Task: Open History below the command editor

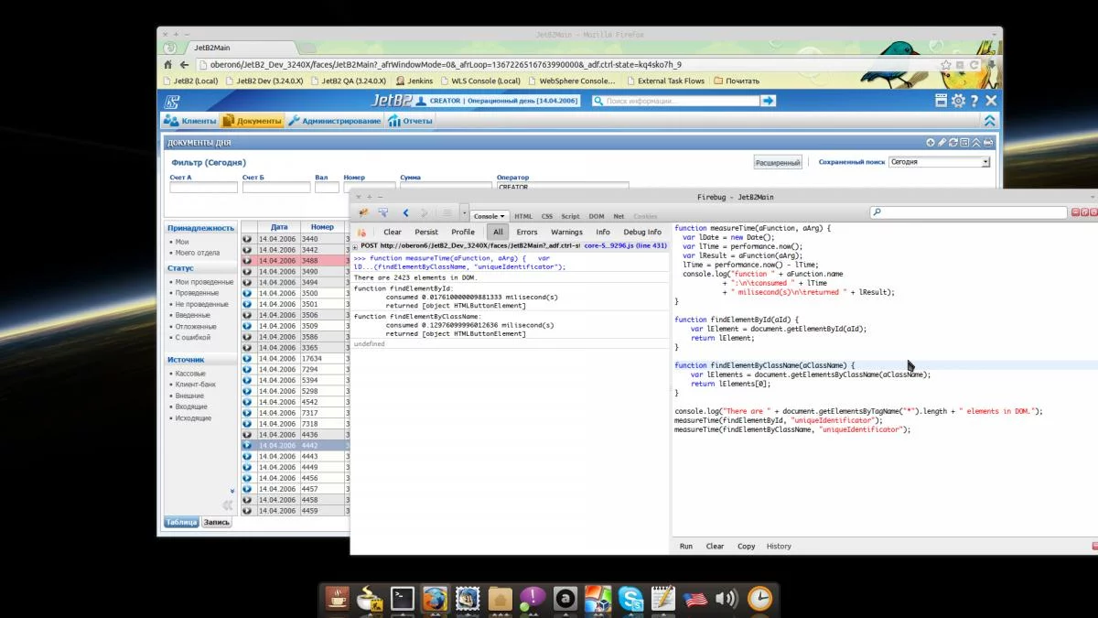Action: (x=779, y=547)
